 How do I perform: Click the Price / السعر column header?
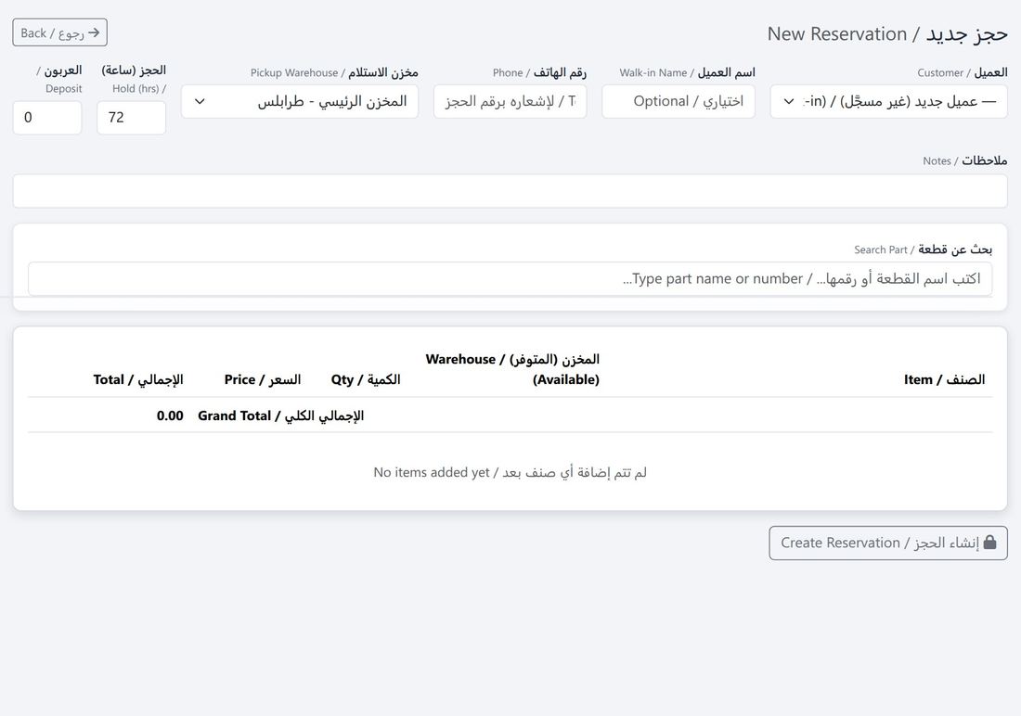pos(263,379)
